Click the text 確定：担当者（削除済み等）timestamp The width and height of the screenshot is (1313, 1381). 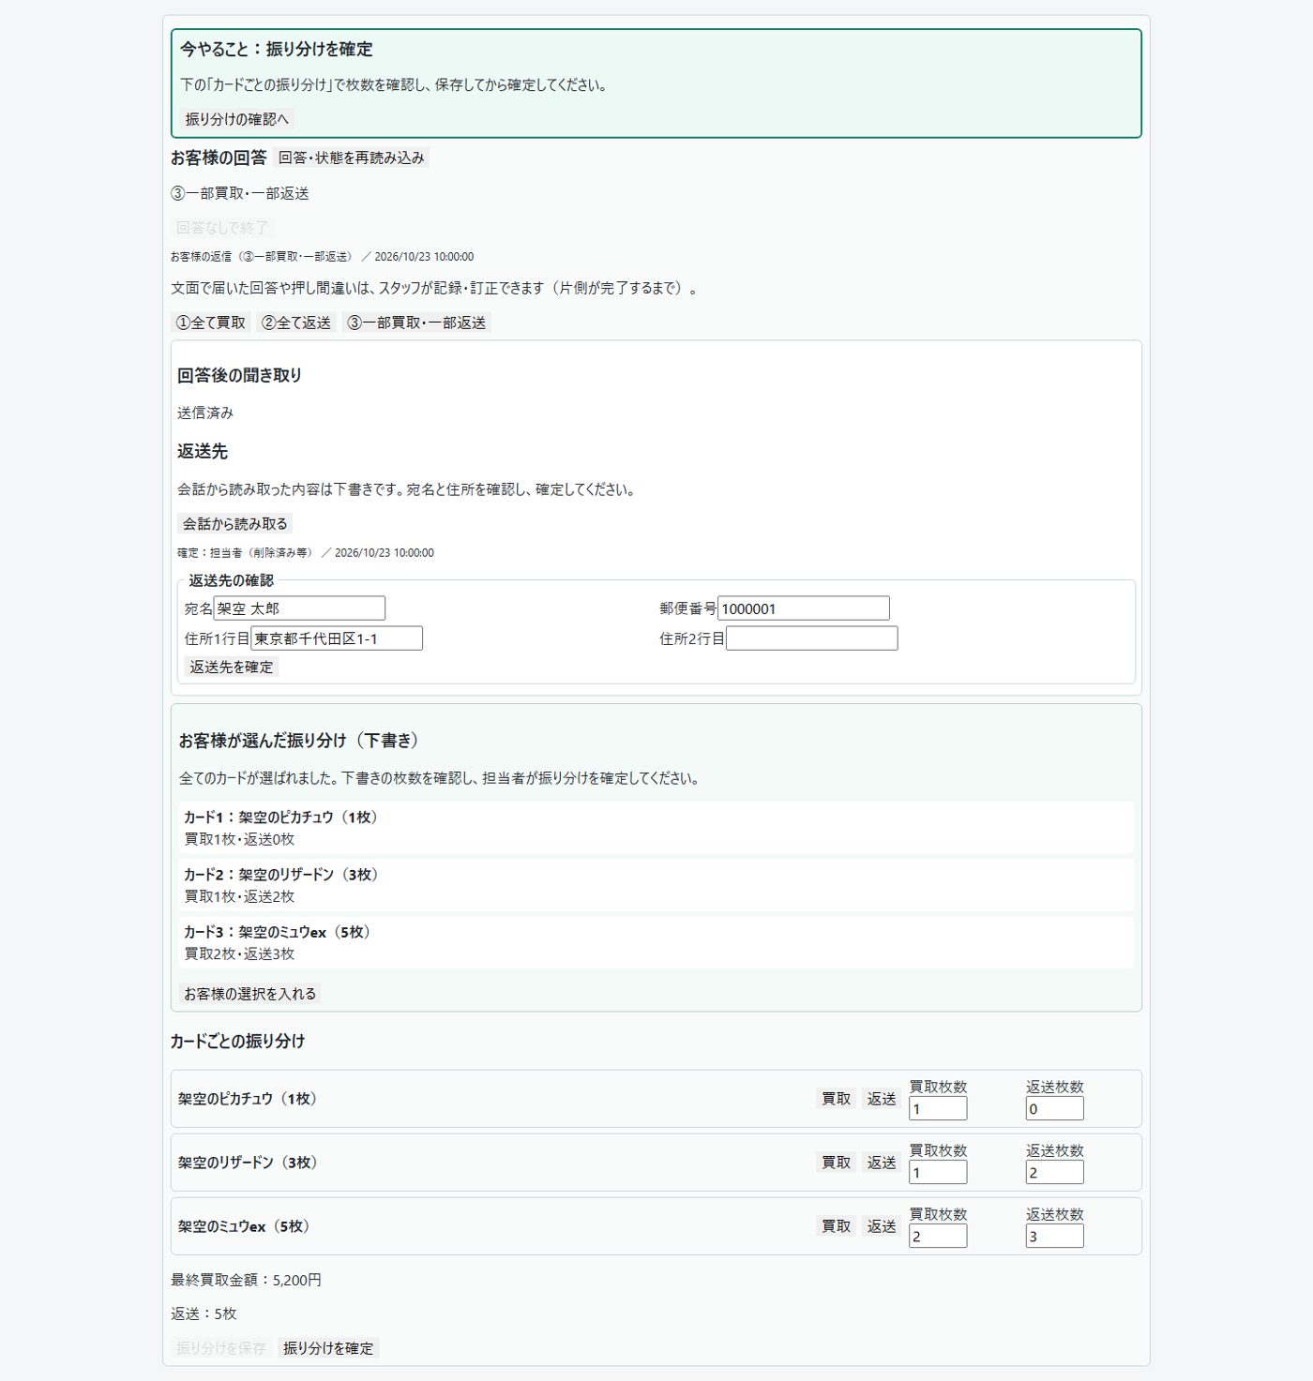(x=306, y=553)
